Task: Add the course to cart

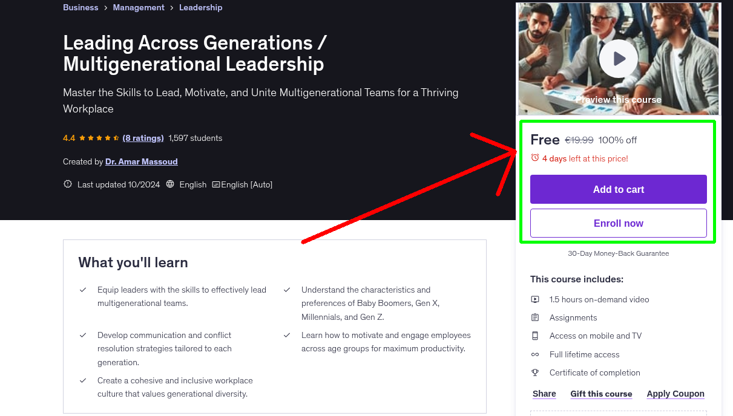Action: click(x=618, y=189)
